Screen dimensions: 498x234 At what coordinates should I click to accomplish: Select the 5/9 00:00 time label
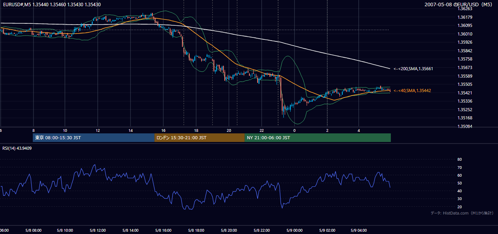coord(294,230)
